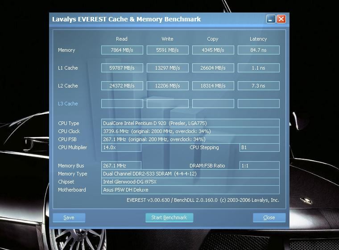
Task: Click the empty L3 Cache Latency field
Action: (259, 104)
